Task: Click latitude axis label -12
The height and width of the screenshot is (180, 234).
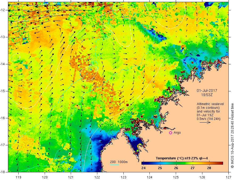Action: [3, 10]
